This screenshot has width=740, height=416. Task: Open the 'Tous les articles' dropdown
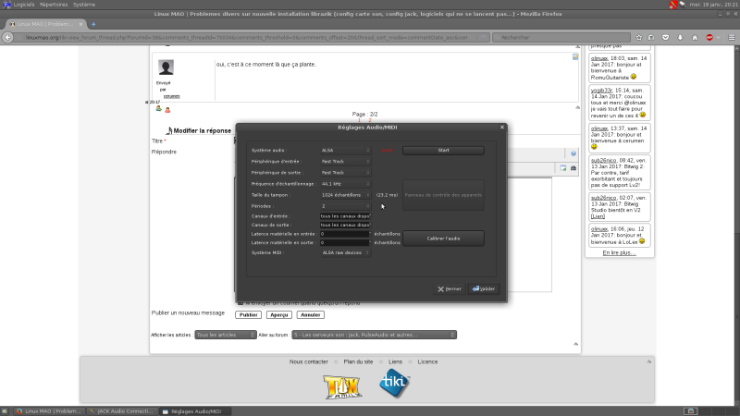click(226, 335)
